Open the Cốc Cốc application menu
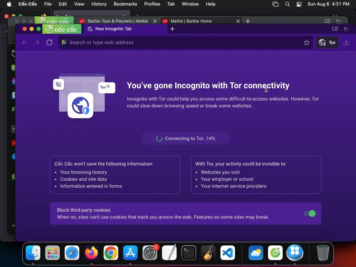This screenshot has width=356, height=267. [x=27, y=4]
